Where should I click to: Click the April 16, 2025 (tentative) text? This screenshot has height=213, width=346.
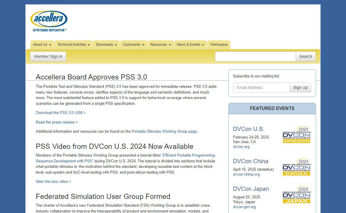[x=253, y=169]
